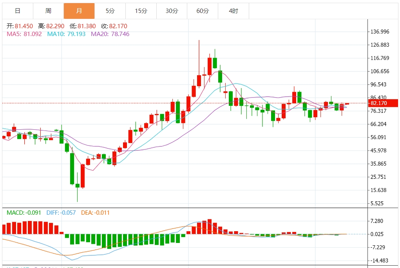The width and height of the screenshot is (400, 268).
Task: Switch to the 周 weekly chart tab
Action: coord(49,11)
